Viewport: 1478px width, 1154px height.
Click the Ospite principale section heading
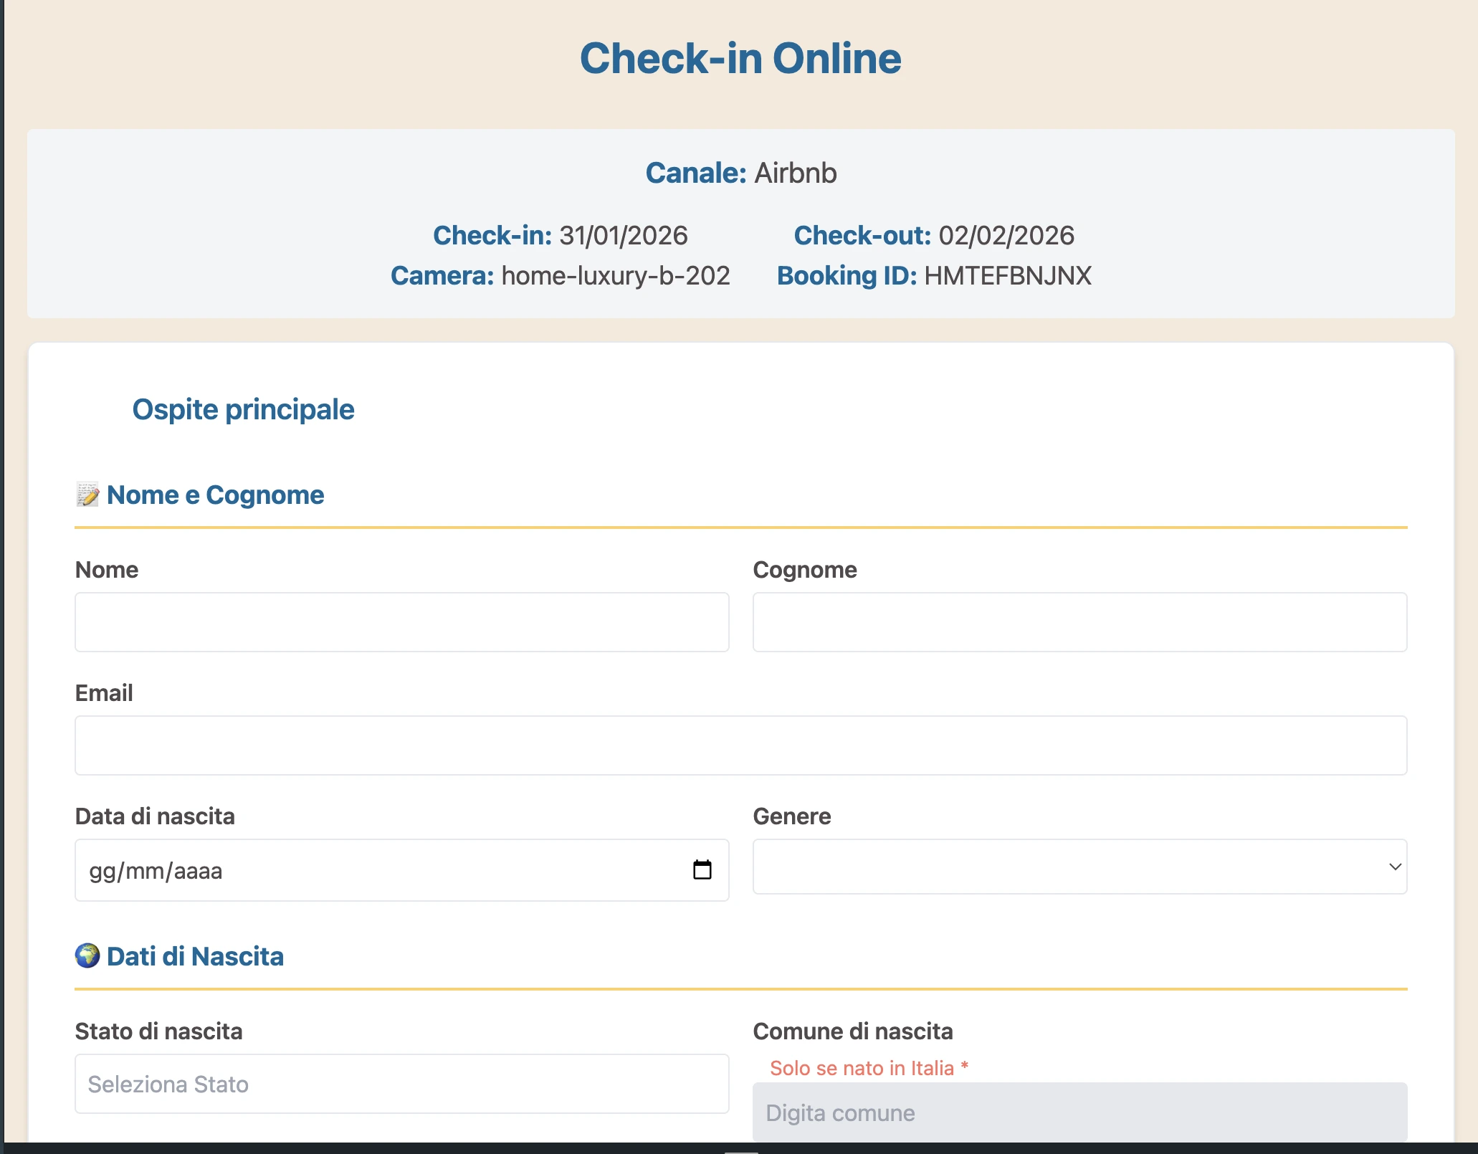point(242,409)
